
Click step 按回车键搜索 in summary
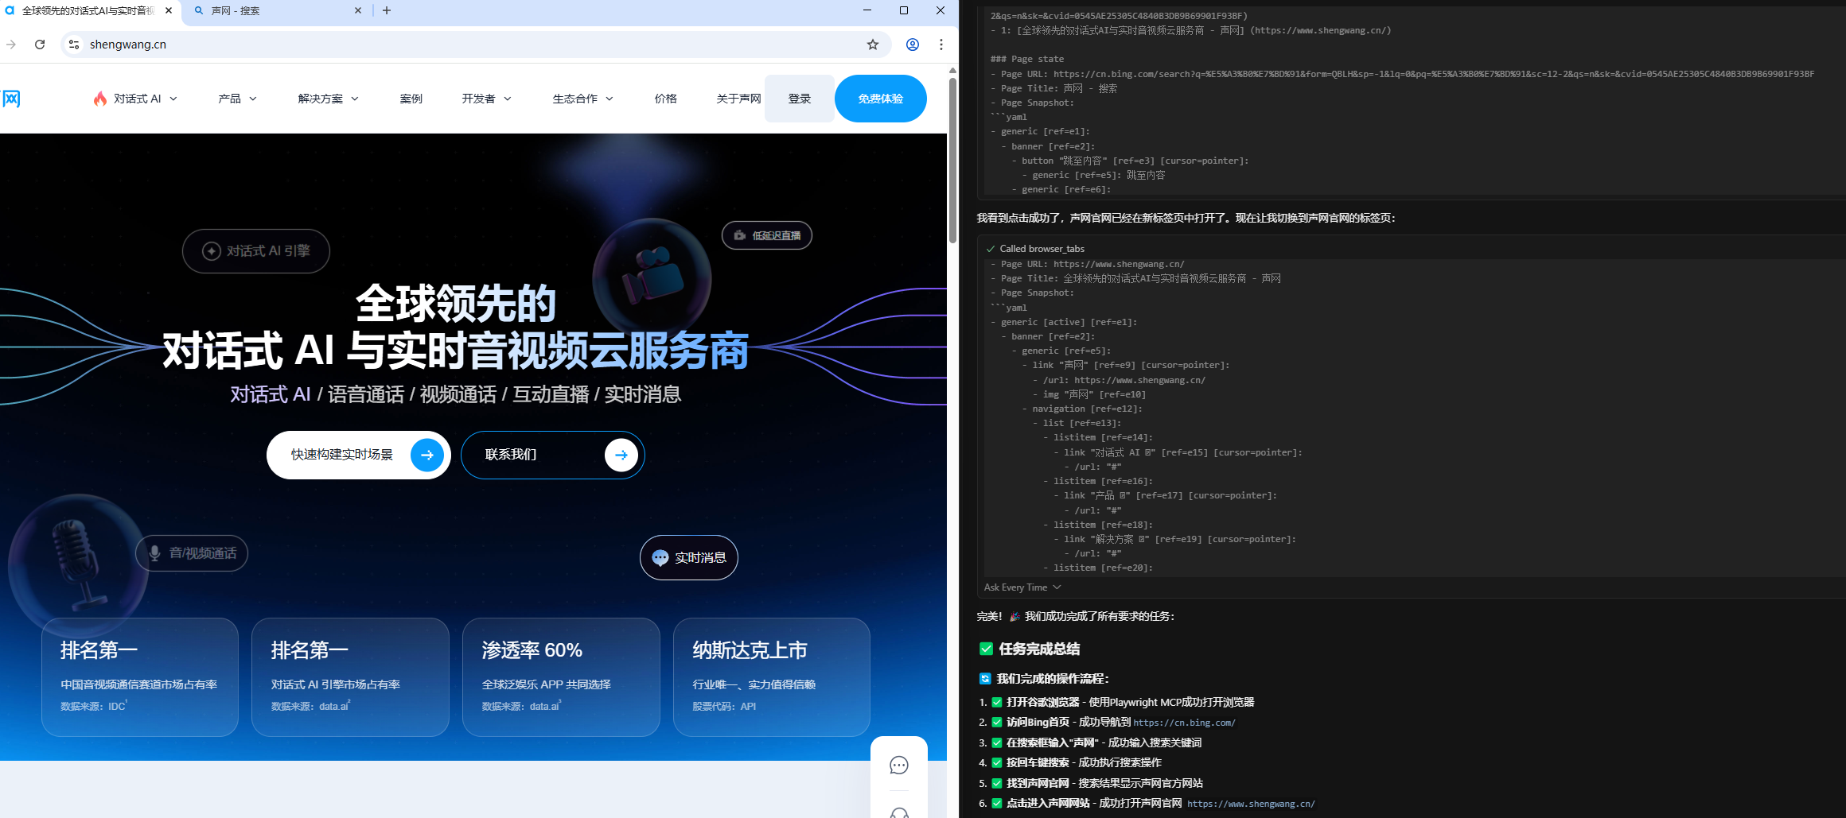pos(1038,762)
